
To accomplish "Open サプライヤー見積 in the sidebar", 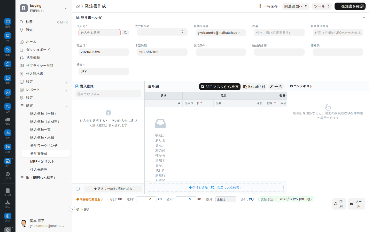I will click(43, 66).
